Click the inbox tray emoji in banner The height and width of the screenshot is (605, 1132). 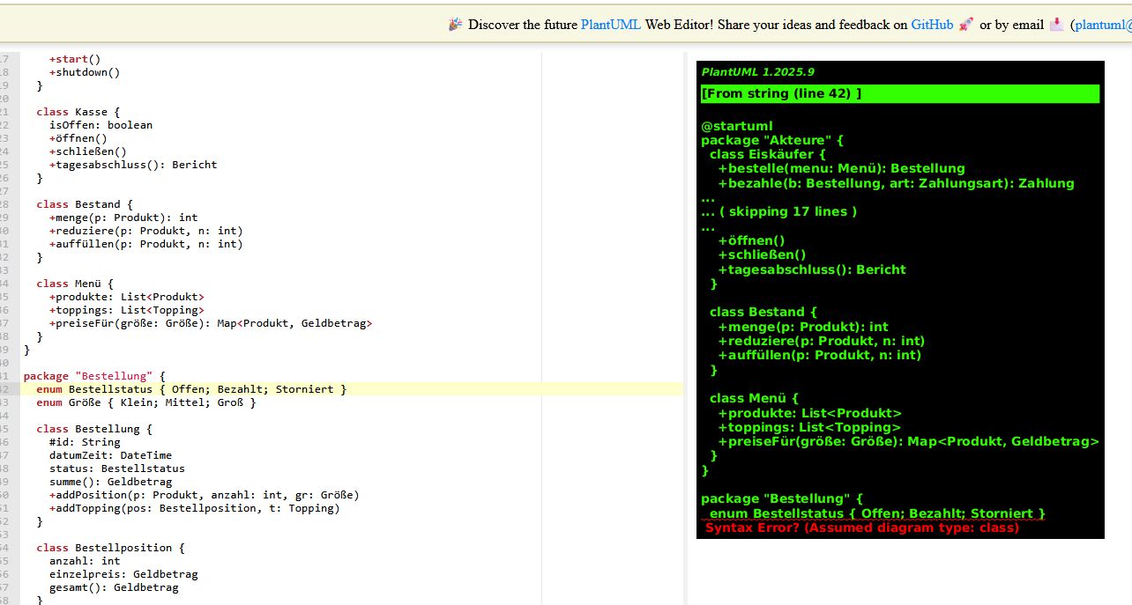[1056, 25]
